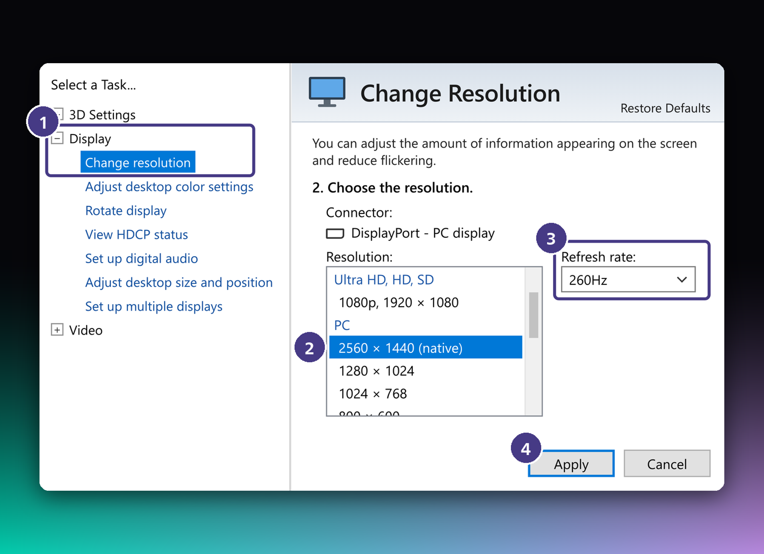Open Adjust desktop color settings
Image resolution: width=764 pixels, height=554 pixels.
point(169,187)
